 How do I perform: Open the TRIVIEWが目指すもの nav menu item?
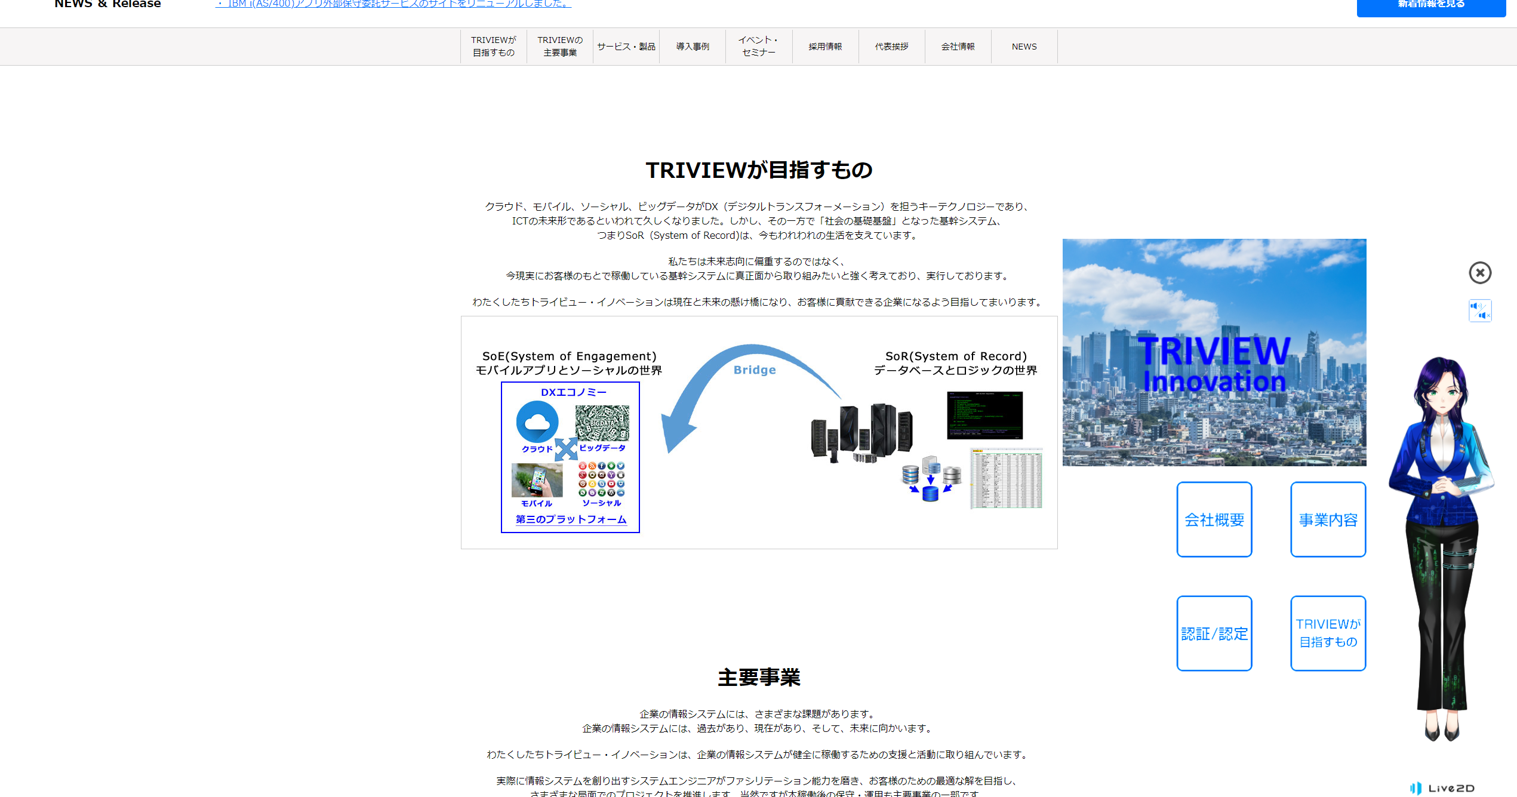tap(494, 47)
